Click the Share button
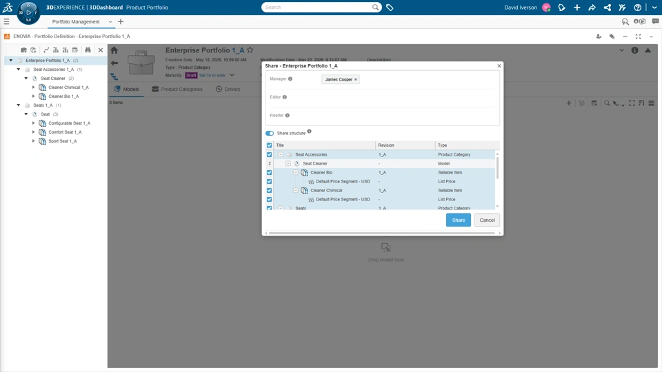The height and width of the screenshot is (372, 662). 458,220
